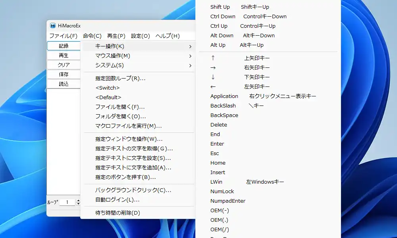Click the 保存 (Save) button

64,74
